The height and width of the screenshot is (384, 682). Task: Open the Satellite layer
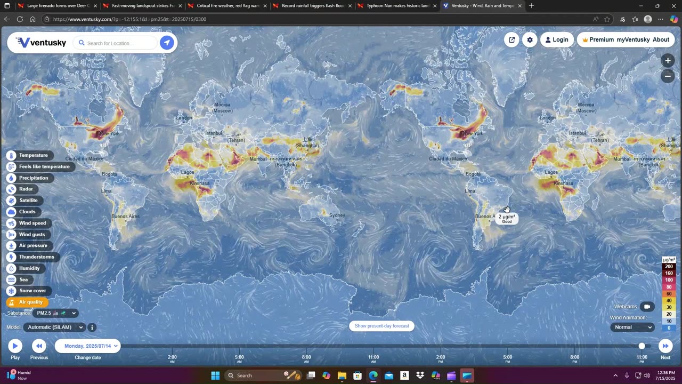point(23,201)
